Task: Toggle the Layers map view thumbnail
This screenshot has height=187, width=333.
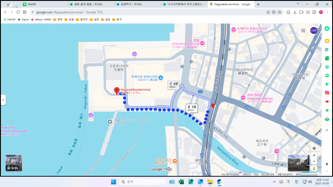Action: coord(13,163)
